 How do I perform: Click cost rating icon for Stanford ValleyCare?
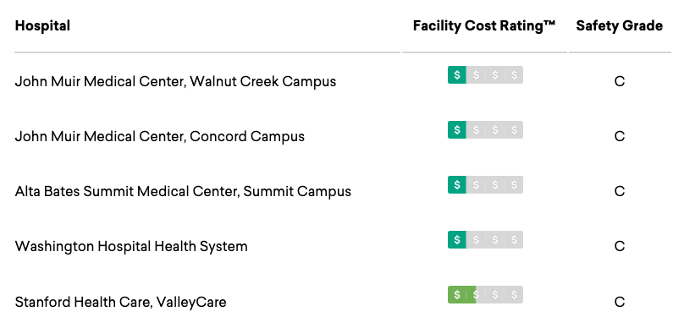pyautogui.click(x=485, y=295)
